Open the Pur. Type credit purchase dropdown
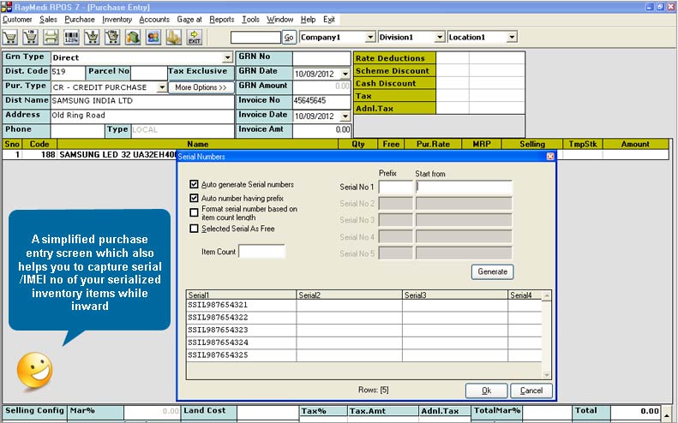Viewport: 678px width, 423px height. pyautogui.click(x=162, y=87)
